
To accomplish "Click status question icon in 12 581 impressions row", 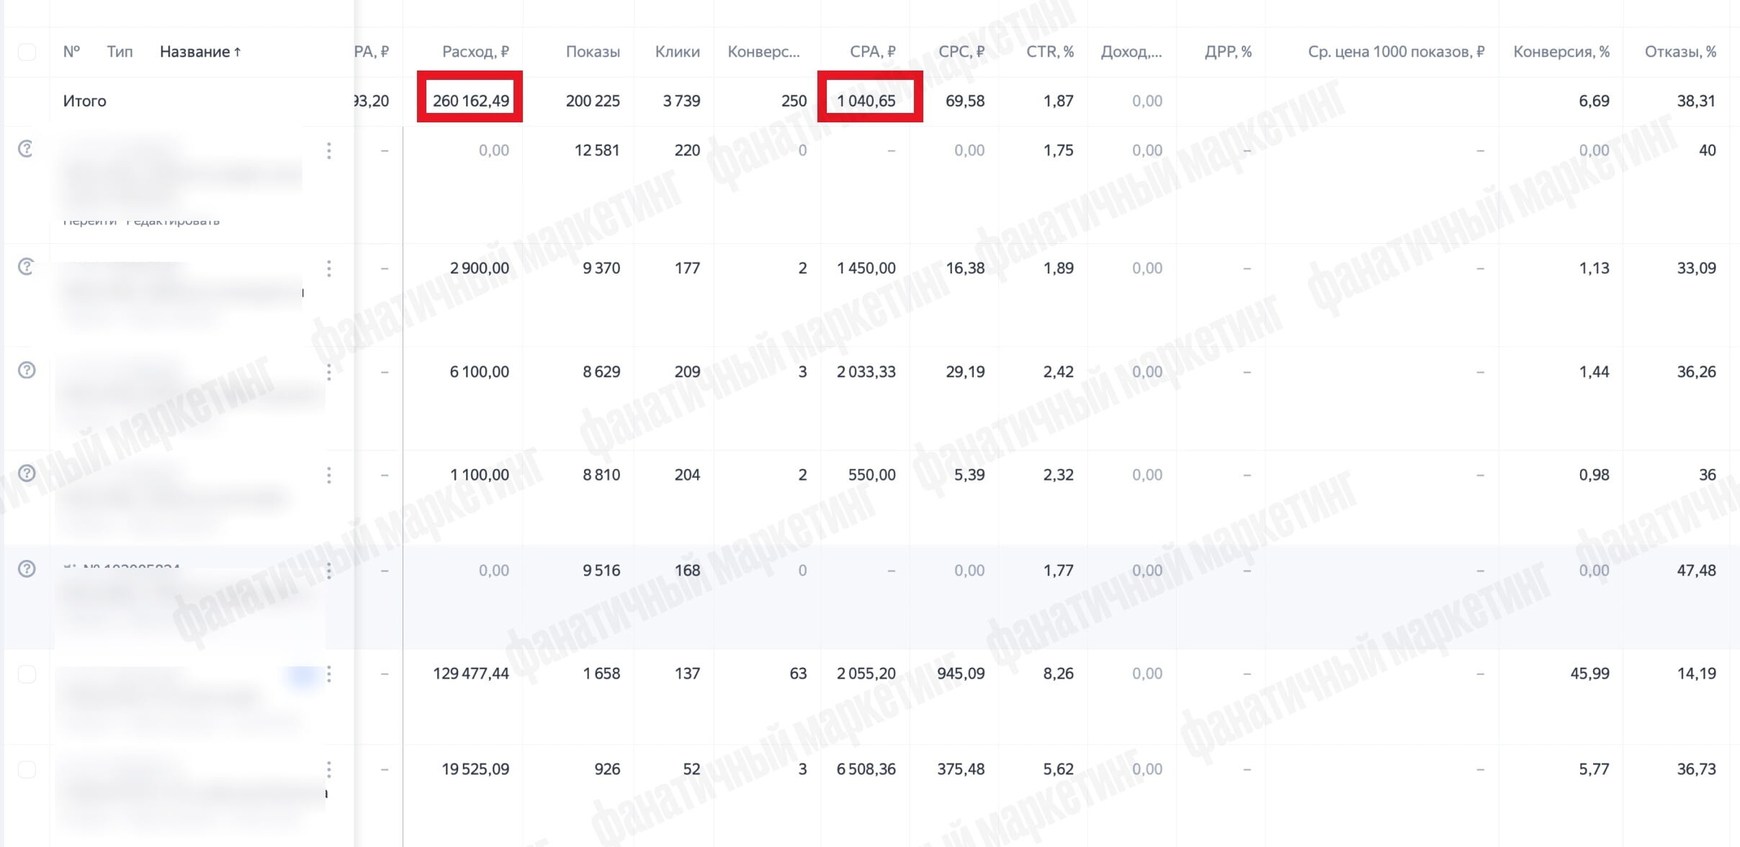I will pyautogui.click(x=26, y=149).
